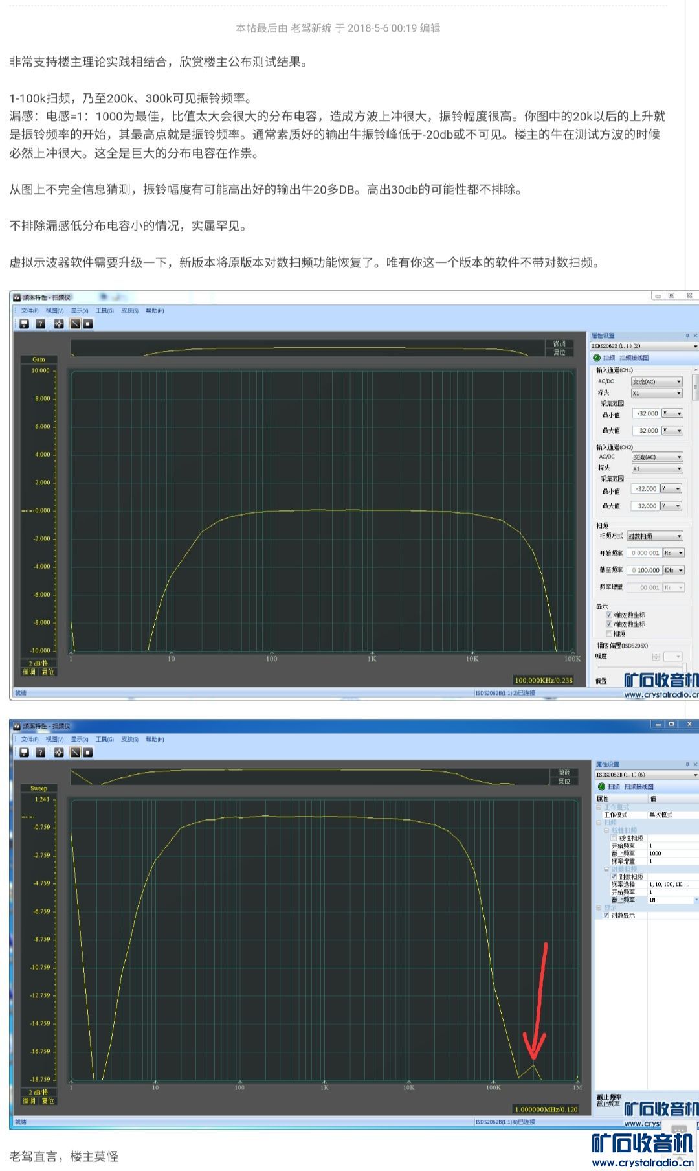This screenshot has width=699, height=1171.
Task: Click green sweep start icon, upper properties panel
Action: point(597,358)
